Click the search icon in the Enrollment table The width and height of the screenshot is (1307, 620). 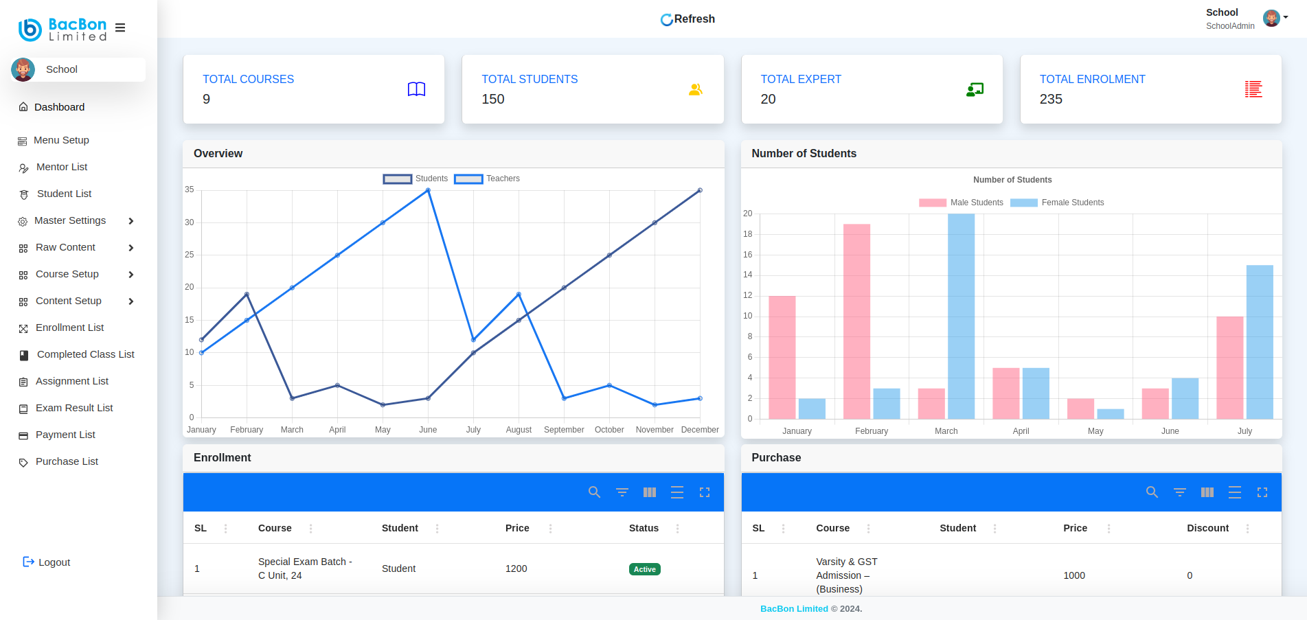click(594, 492)
